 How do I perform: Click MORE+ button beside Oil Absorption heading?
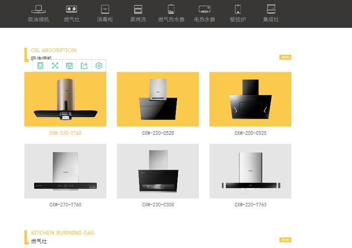(285, 57)
